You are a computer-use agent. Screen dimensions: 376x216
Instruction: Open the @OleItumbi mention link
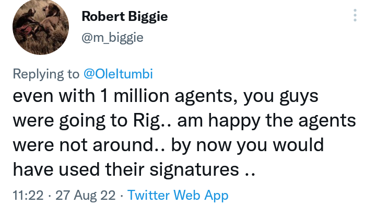118,74
